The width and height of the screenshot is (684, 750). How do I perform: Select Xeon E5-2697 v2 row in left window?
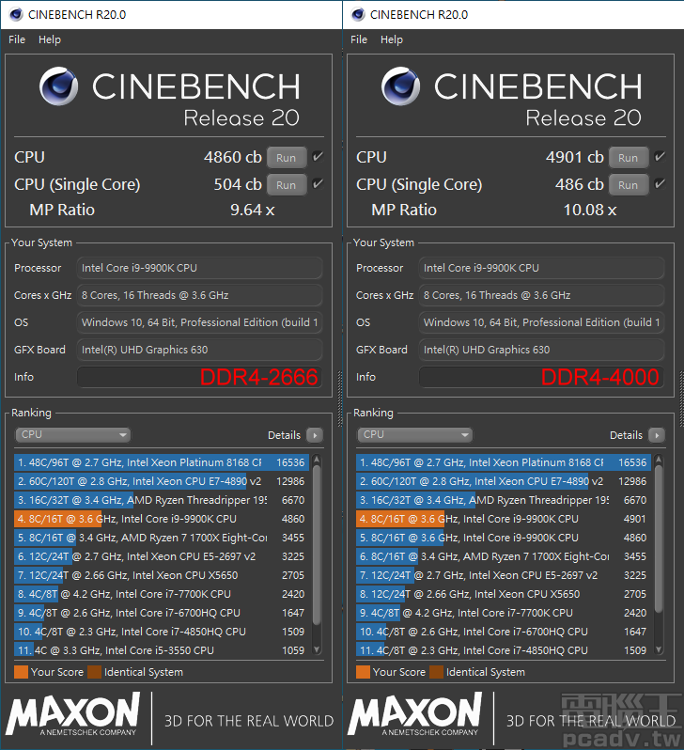tap(162, 556)
